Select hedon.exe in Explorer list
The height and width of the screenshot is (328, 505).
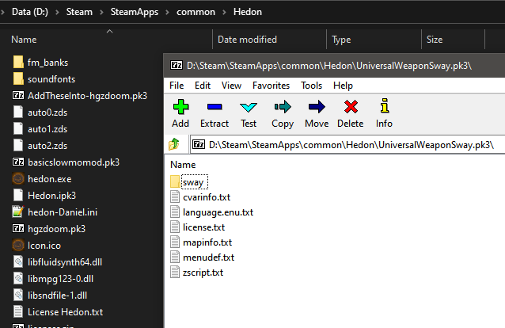[48, 178]
